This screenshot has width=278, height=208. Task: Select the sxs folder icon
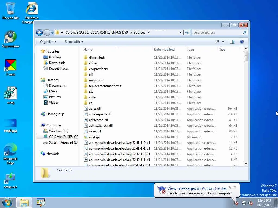[86, 92]
